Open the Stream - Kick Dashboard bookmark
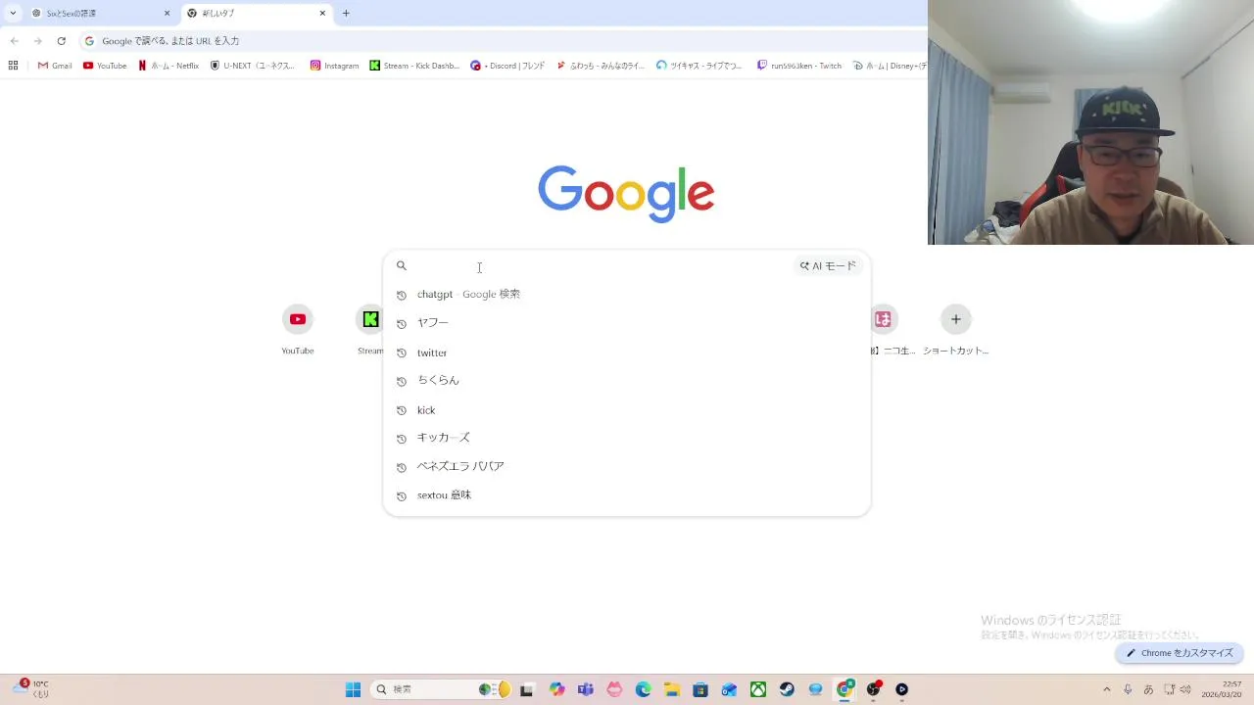Screen dimensions: 1254x705 414,66
